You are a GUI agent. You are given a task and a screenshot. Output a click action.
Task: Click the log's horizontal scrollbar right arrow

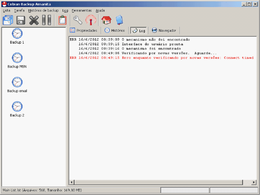pyautogui.click(x=254, y=182)
